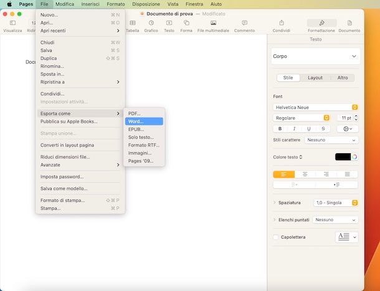The height and width of the screenshot is (291, 380).
Task: Open advanced text options gear menu
Action: click(348, 129)
